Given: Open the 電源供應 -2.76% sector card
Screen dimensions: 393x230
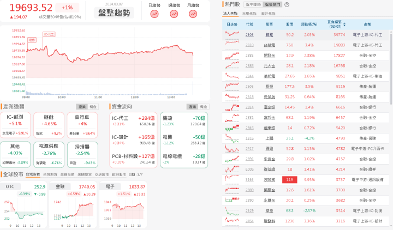Looking at the screenshot, I should coord(49,154).
